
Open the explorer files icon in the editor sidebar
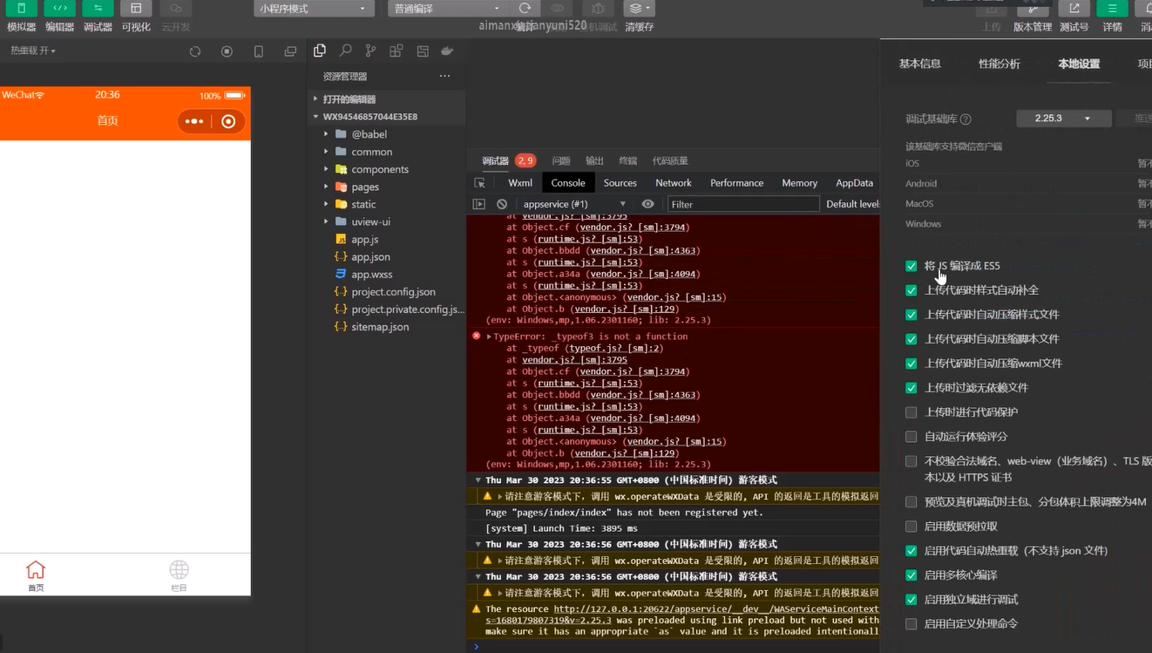coord(320,51)
